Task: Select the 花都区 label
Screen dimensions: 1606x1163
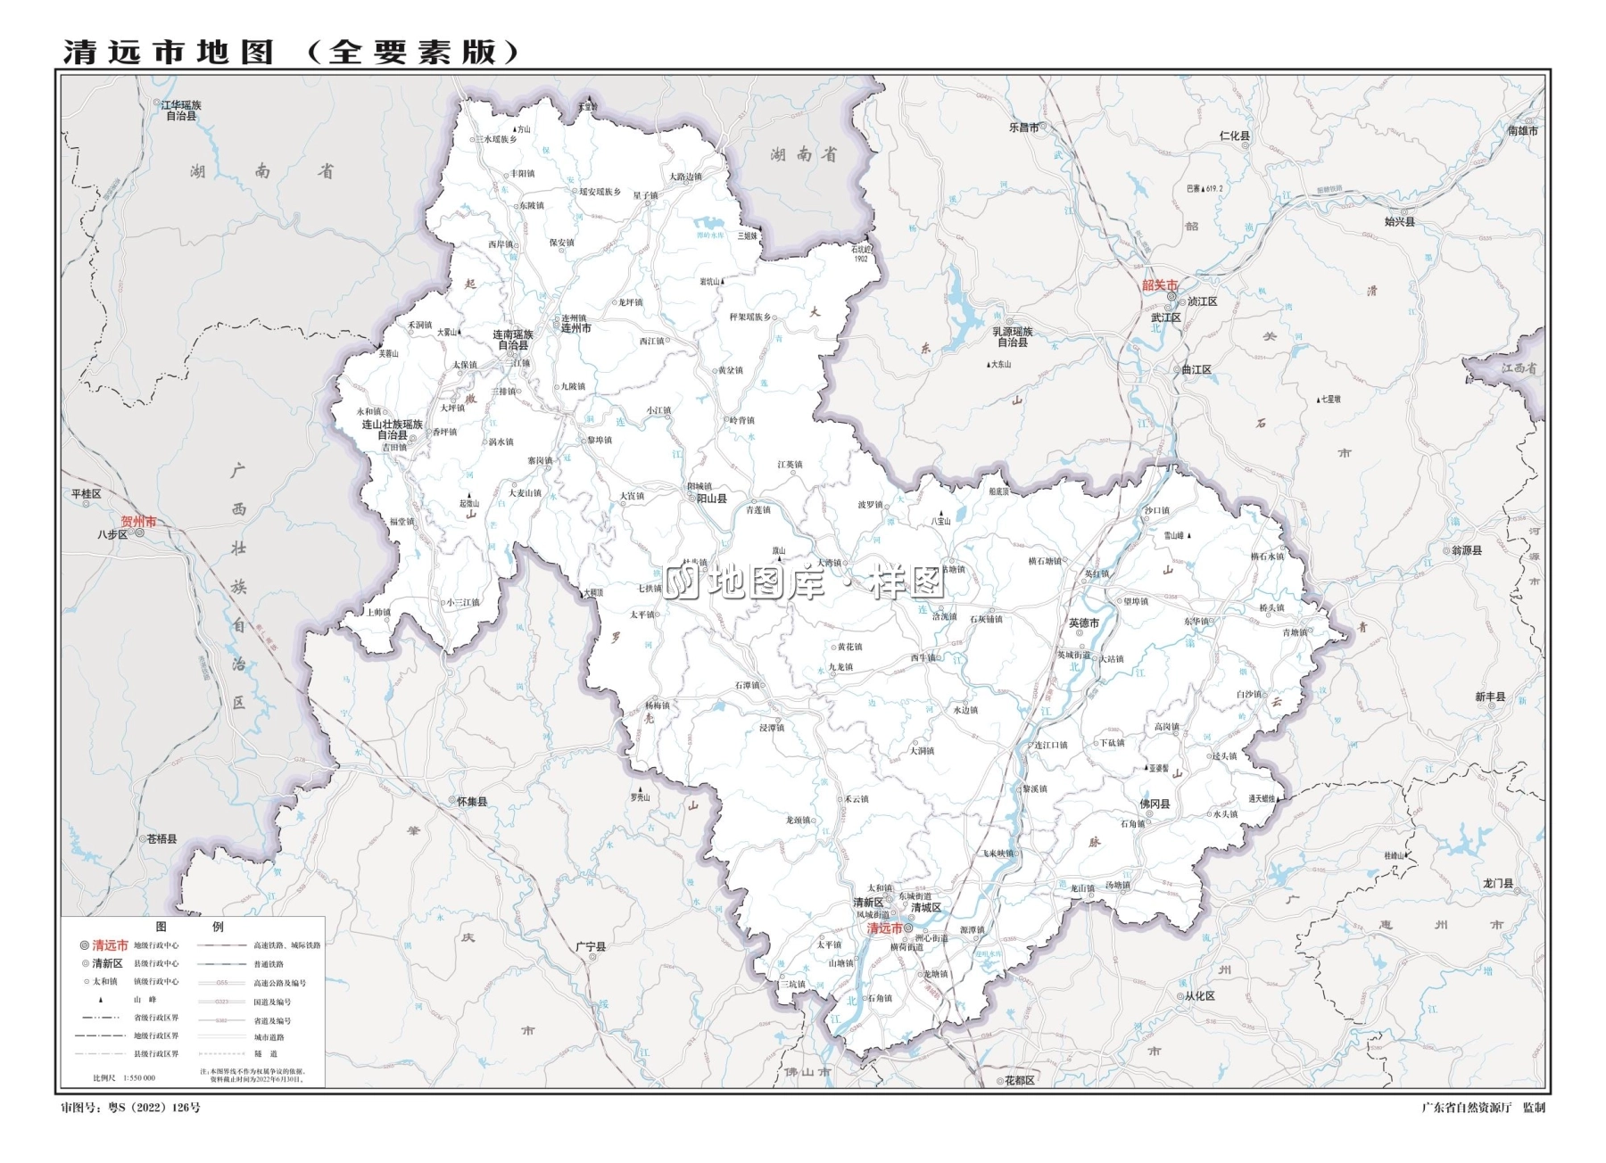Action: tap(1020, 1080)
